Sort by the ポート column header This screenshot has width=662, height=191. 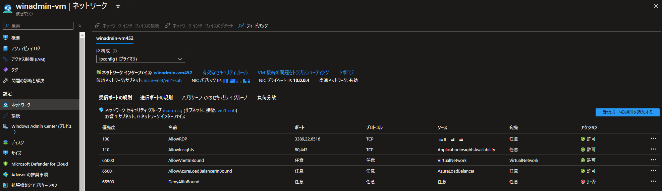coord(299,128)
